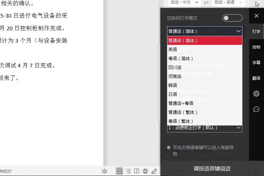Click document line 月 20 日控制柜制作完成
This screenshot has width=264, height=176.
click(x=33, y=28)
